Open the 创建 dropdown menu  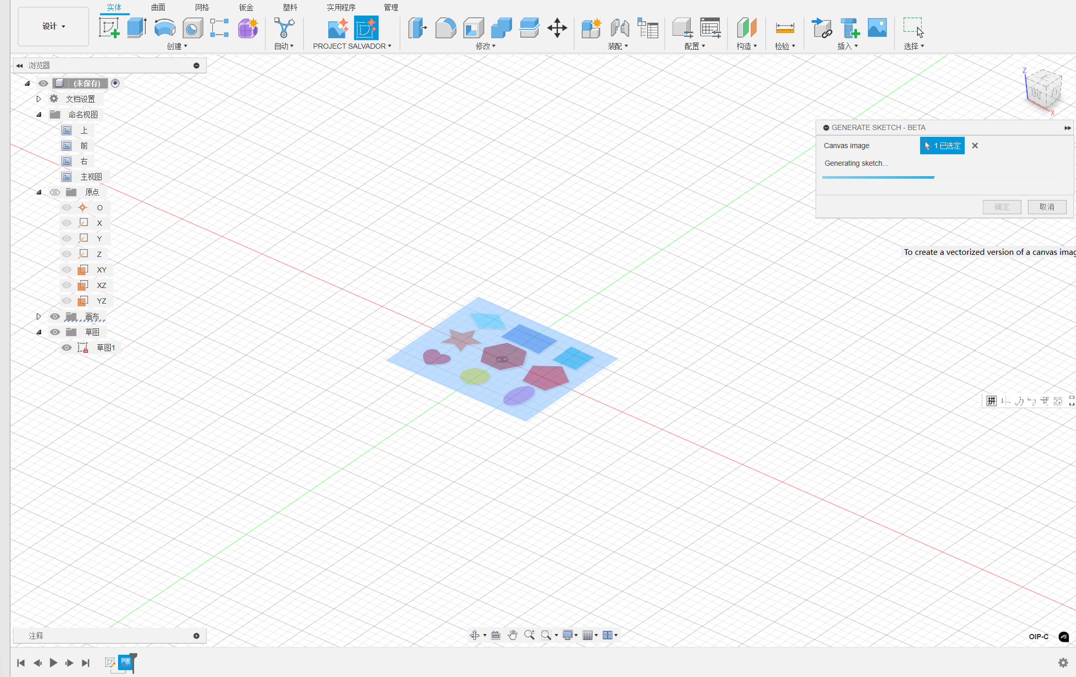pos(177,46)
